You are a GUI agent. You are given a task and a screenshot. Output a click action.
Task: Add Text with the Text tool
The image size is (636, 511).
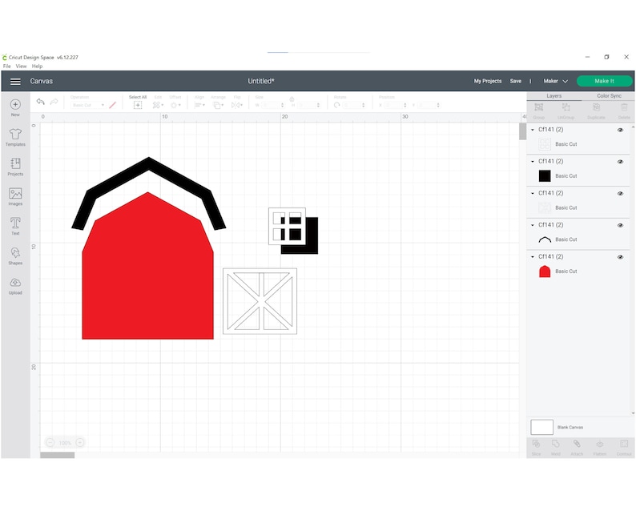click(15, 226)
